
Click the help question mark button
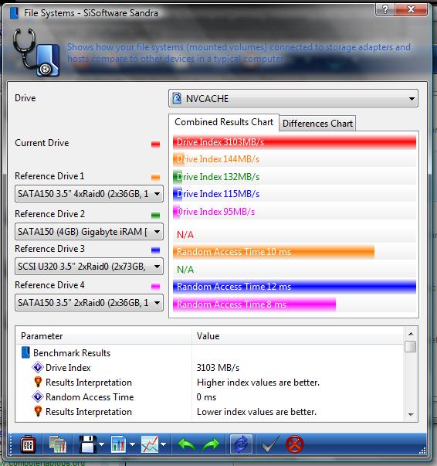[x=385, y=10]
